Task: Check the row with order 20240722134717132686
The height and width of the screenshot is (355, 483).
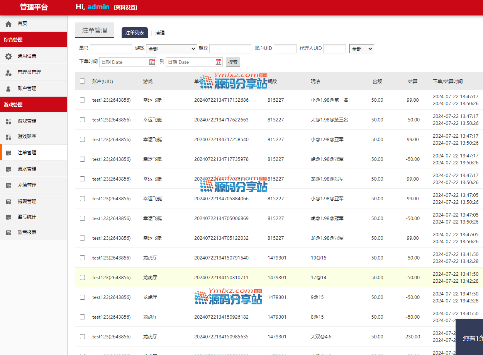Action: [82, 100]
